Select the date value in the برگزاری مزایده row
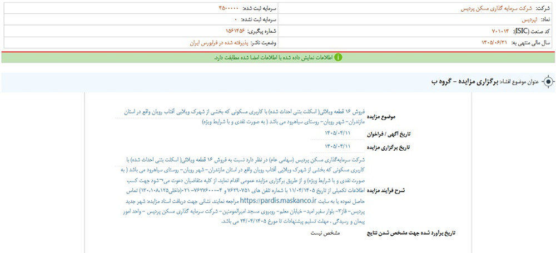 pos(337,146)
